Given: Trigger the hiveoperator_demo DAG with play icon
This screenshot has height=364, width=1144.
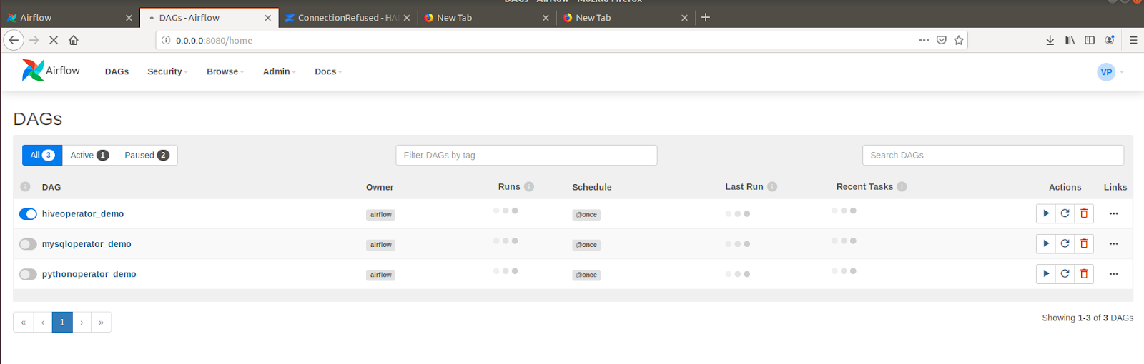Looking at the screenshot, I should 1046,213.
